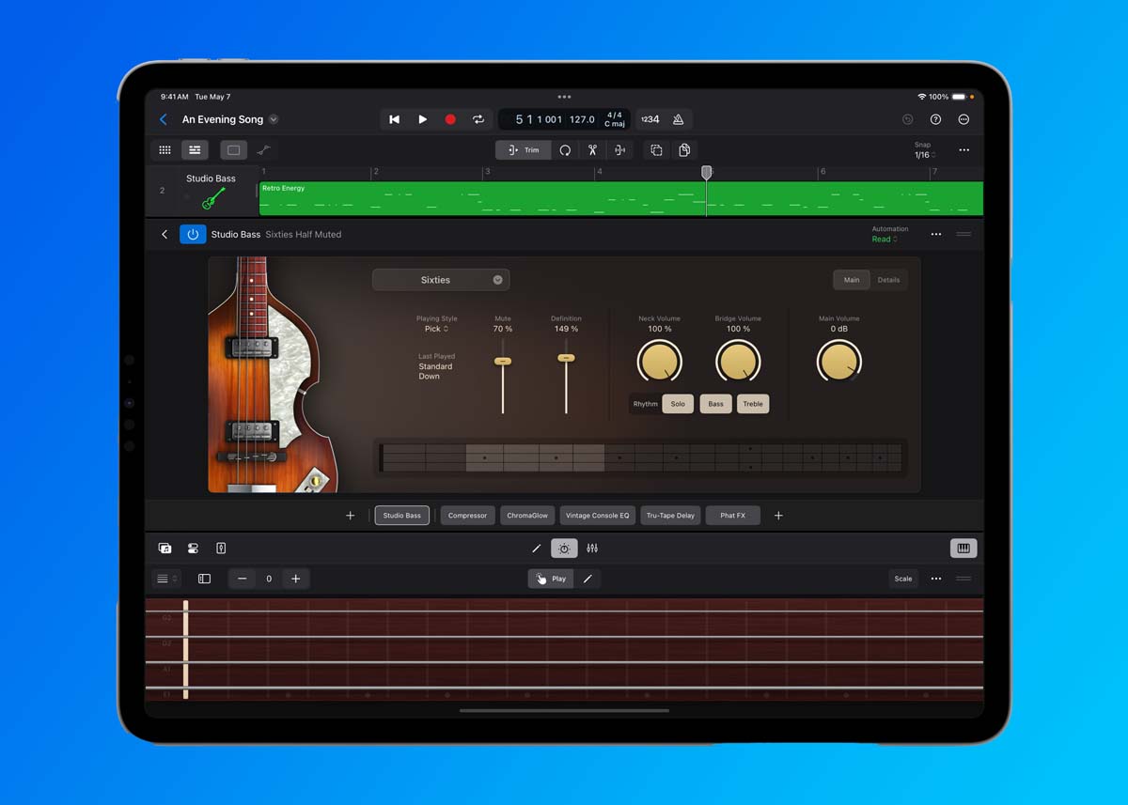Open the Sixties bass model dropdown
1128x805 pixels.
pyautogui.click(x=441, y=280)
